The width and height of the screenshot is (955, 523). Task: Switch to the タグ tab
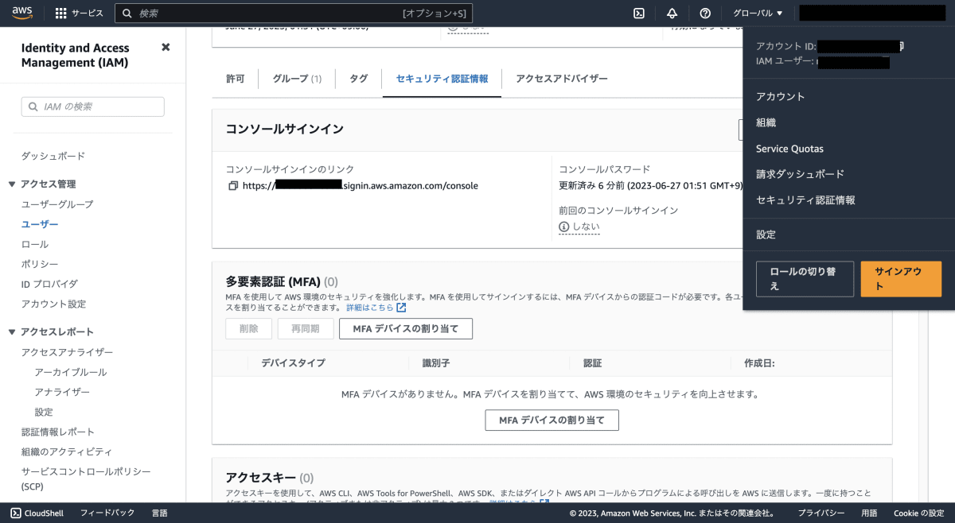(x=359, y=79)
